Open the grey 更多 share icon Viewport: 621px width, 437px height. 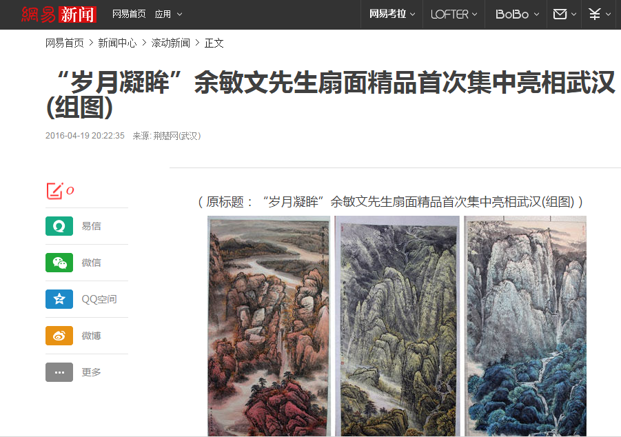click(x=59, y=372)
